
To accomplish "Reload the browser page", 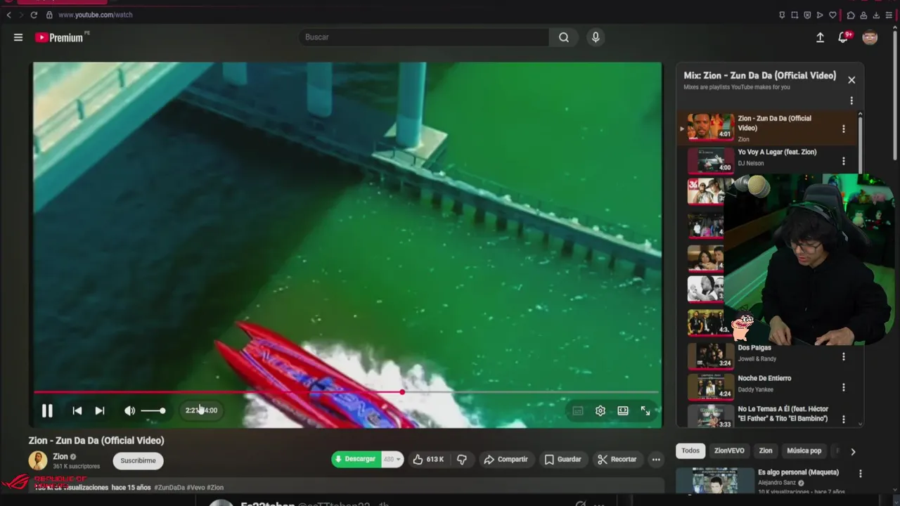I will click(x=34, y=15).
